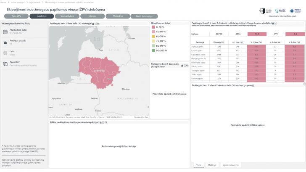Select the Moterys option at the bottom
This screenshot has height=172, width=306.
click(213, 165)
